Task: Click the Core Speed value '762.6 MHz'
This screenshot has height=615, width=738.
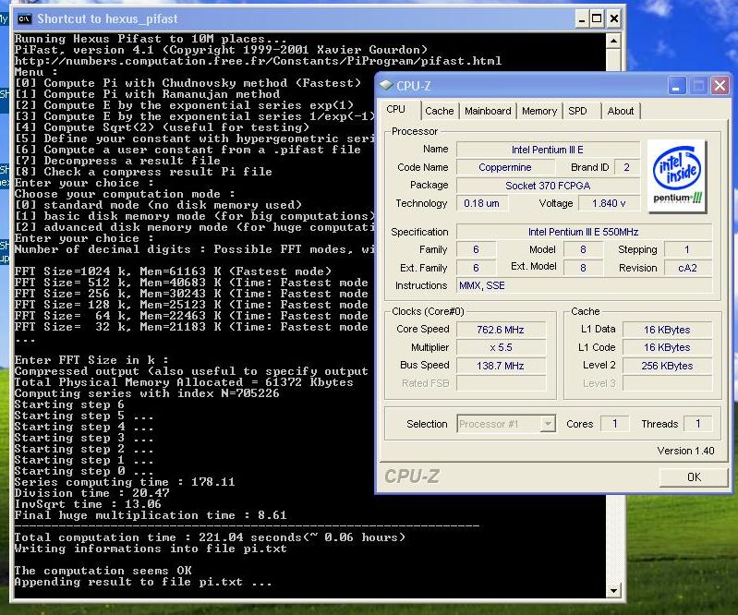Action: coord(501,330)
